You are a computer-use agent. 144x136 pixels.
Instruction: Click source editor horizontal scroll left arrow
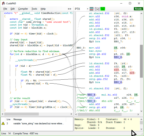[x=3, y=114]
